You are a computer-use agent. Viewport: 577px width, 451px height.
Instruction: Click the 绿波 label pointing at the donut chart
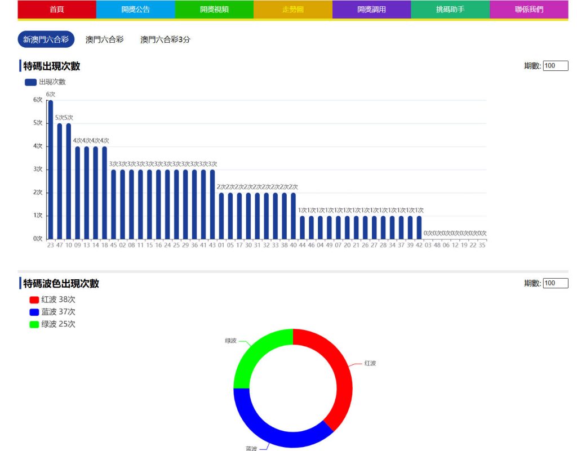coord(231,340)
